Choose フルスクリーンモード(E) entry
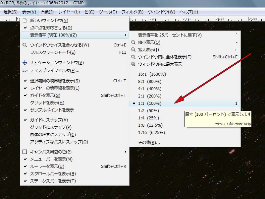Viewport: 265px width, 199px height. coord(75,52)
